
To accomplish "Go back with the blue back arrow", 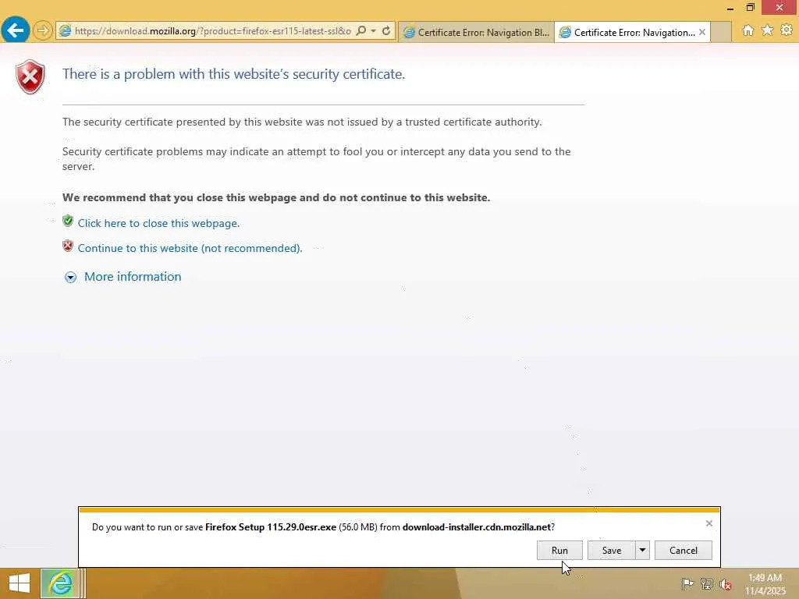I will pos(16,30).
